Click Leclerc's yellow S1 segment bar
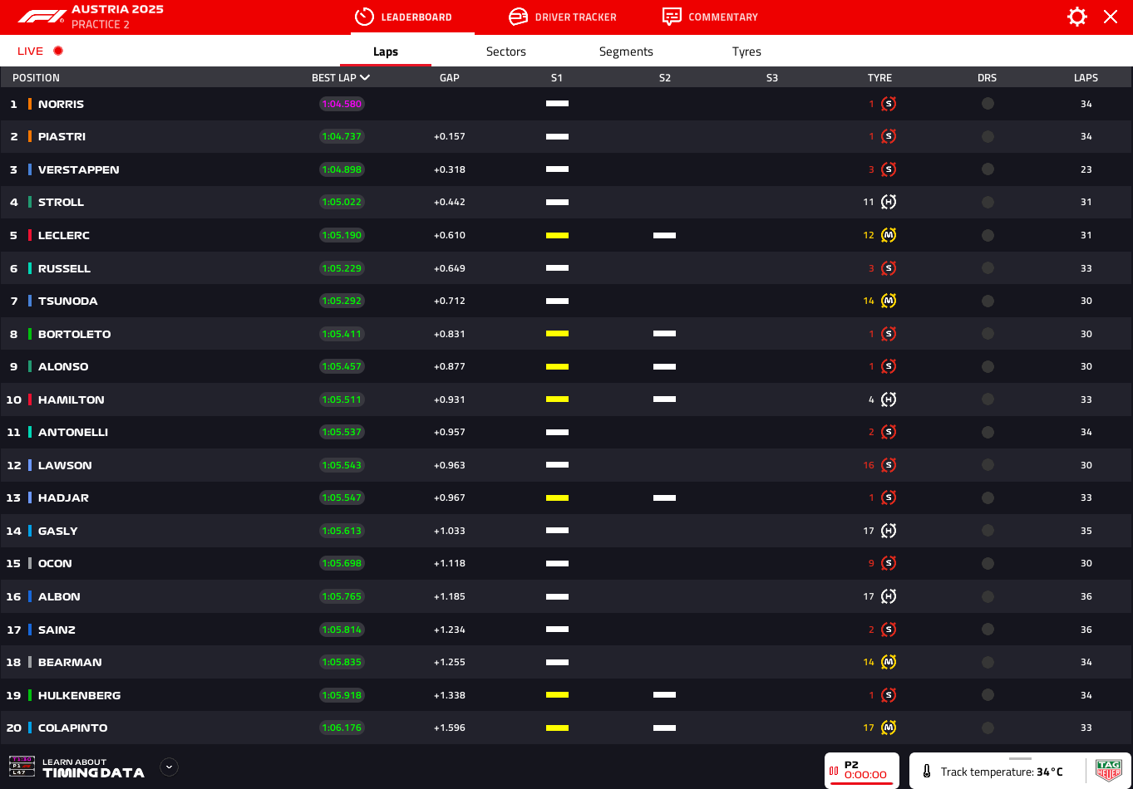Screen dimensions: 1133x789 click(557, 236)
